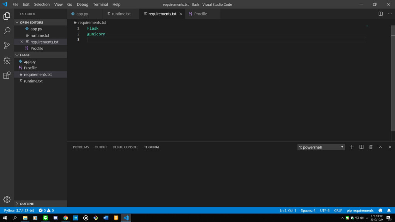The image size is (395, 222).
Task: Open the powershell terminal selector dropdown
Action: tap(321, 147)
